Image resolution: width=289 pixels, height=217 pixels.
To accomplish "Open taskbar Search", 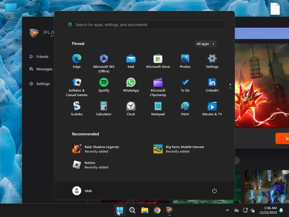I will pos(132,210).
